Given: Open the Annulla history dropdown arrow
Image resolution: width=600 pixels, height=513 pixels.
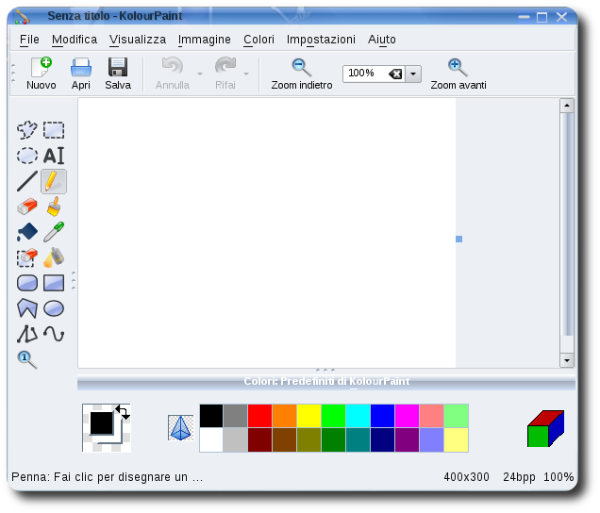Looking at the screenshot, I should [200, 74].
